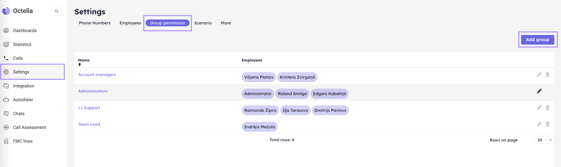Click the Octella logo icon
561x167 pixels.
tap(6, 11)
